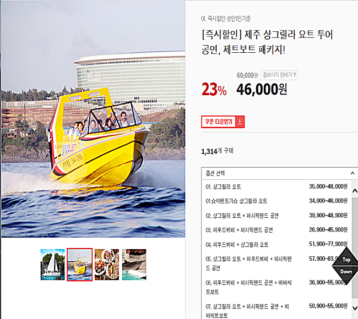Click the options list scroll-up arrow
358x319 pixels.
(355, 191)
